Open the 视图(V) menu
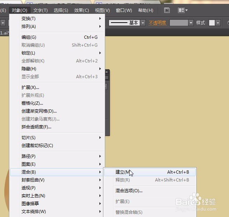The width and height of the screenshot is (229, 217). [x=102, y=10]
